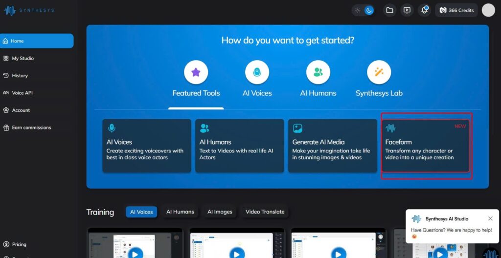Open the AI Voices tool card

[x=147, y=146]
